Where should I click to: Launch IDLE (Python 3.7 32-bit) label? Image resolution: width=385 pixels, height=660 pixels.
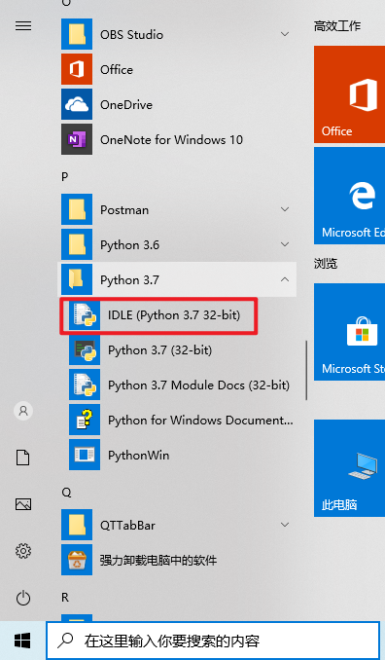click(x=174, y=315)
